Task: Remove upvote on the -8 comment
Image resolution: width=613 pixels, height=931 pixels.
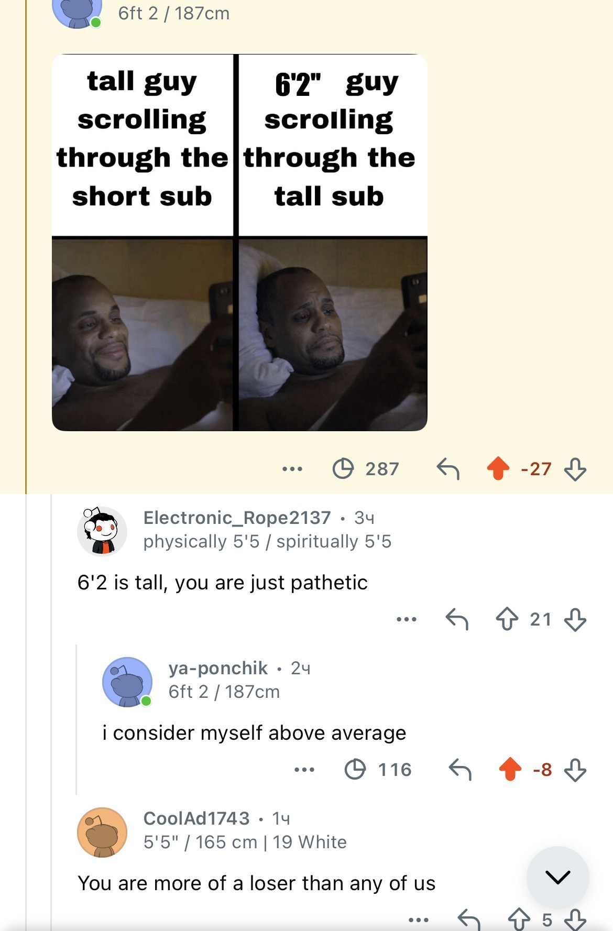Action: (x=510, y=769)
